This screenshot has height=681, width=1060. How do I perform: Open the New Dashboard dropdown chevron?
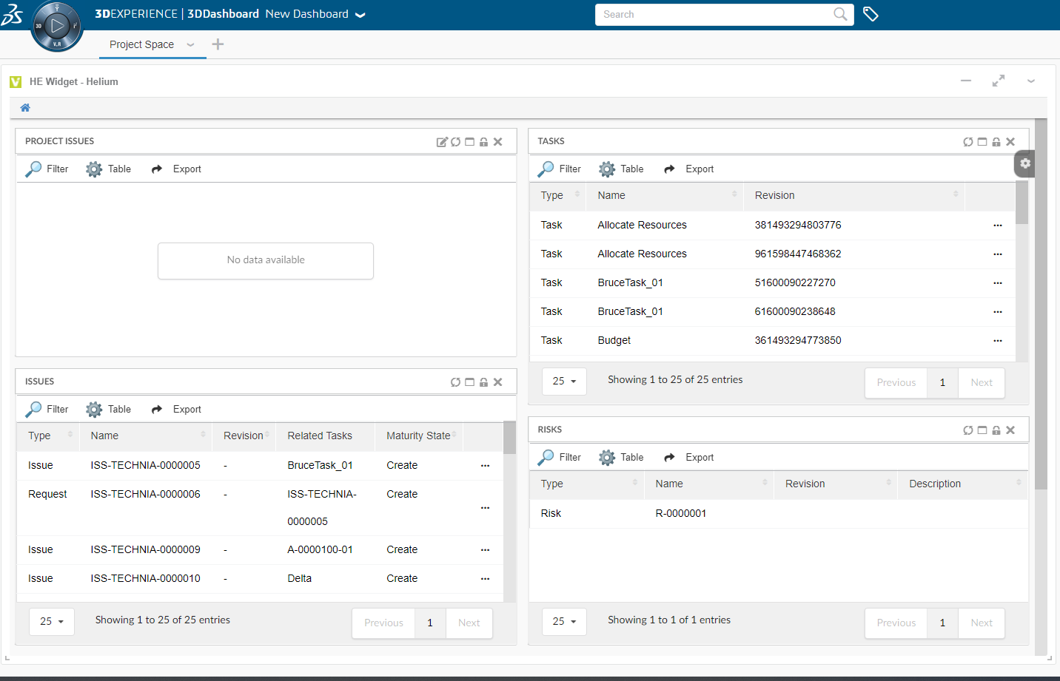pos(360,15)
